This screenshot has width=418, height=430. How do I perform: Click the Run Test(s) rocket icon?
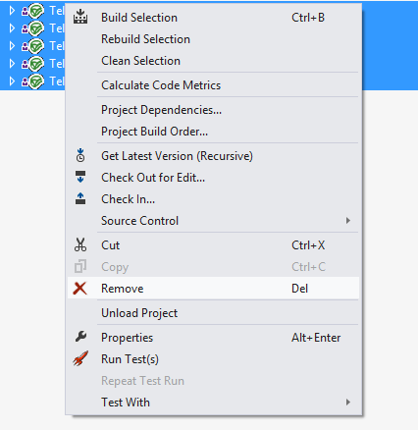click(x=80, y=358)
